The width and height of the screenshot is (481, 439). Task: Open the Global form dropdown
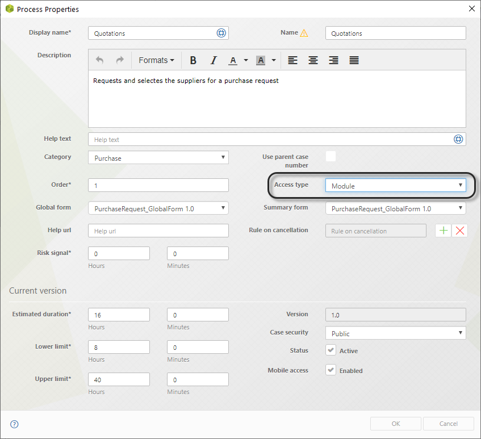click(158, 208)
